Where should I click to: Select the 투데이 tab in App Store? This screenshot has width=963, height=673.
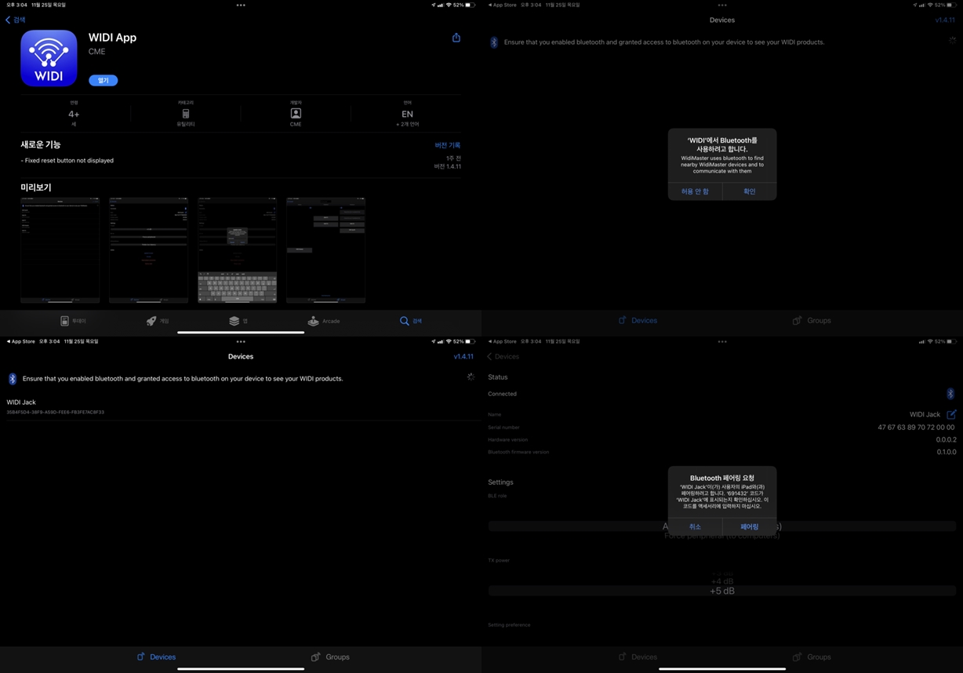click(x=73, y=321)
